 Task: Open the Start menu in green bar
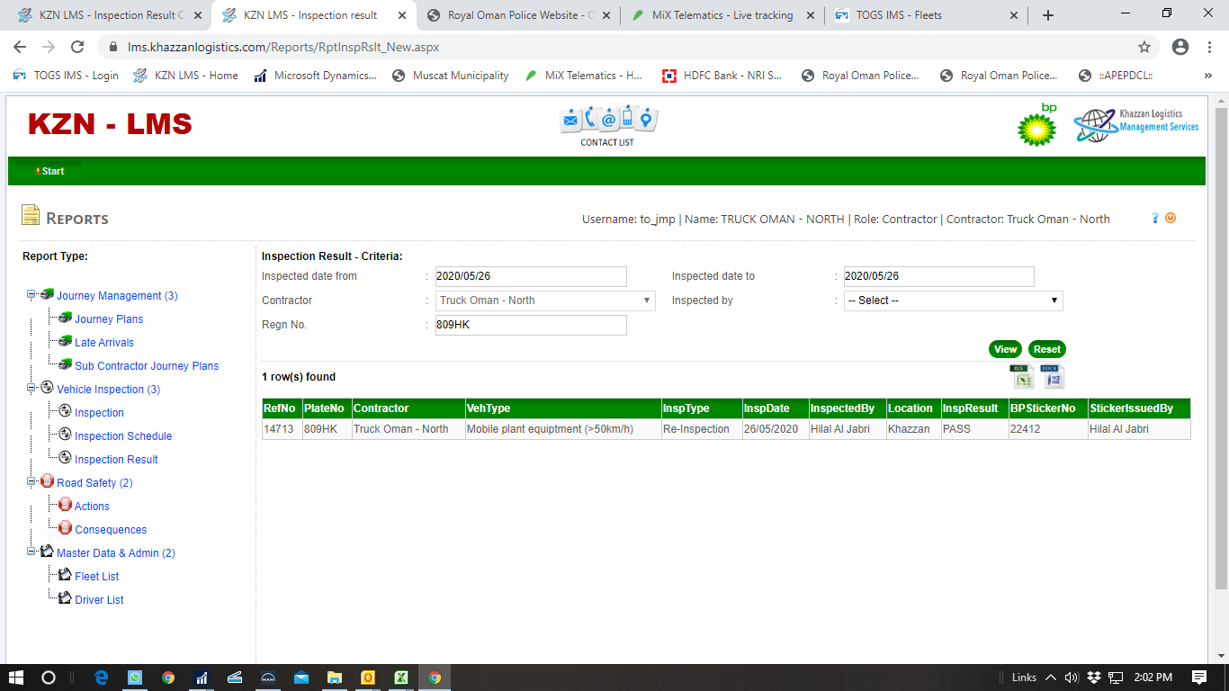50,171
